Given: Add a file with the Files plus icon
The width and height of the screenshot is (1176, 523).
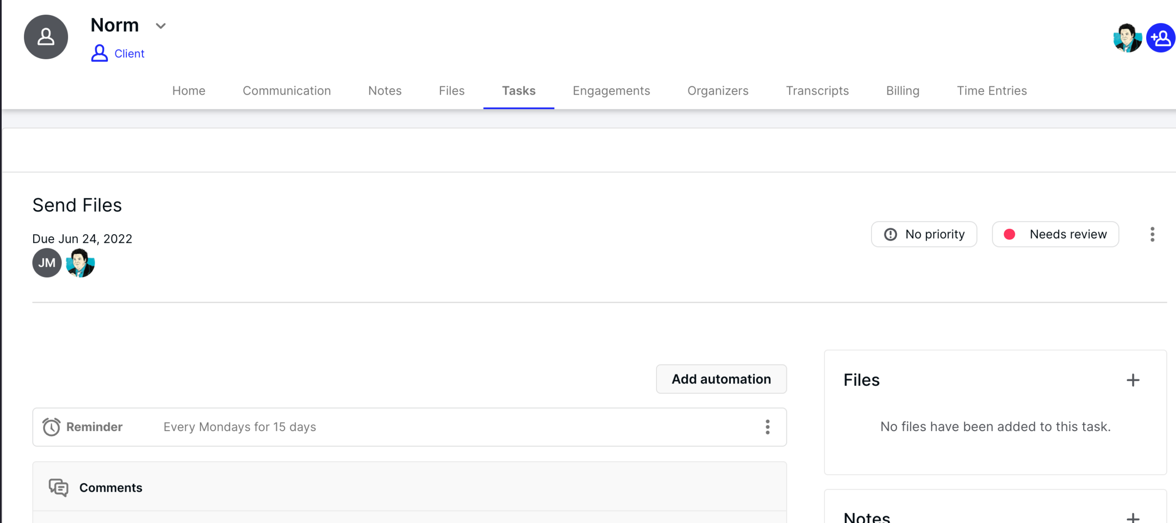Looking at the screenshot, I should 1133,380.
